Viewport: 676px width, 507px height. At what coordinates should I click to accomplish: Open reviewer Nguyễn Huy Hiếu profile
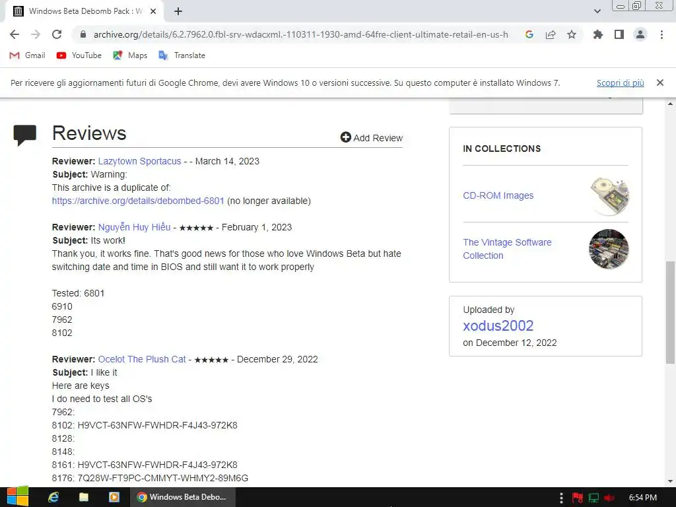click(x=134, y=227)
